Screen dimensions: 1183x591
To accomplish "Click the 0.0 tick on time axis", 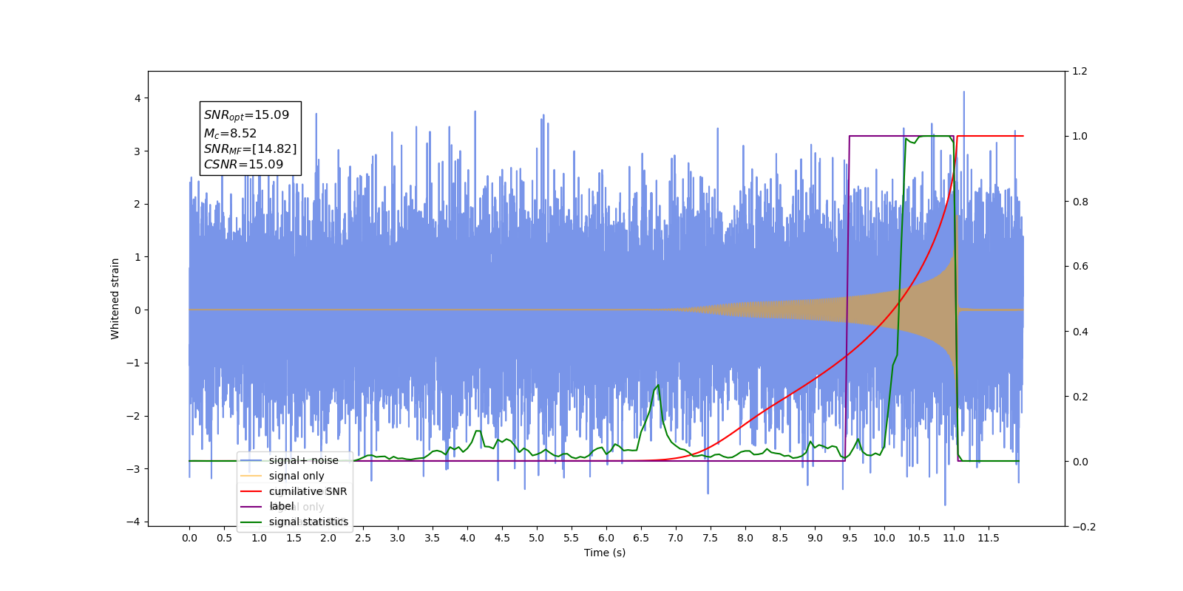I will pyautogui.click(x=189, y=538).
